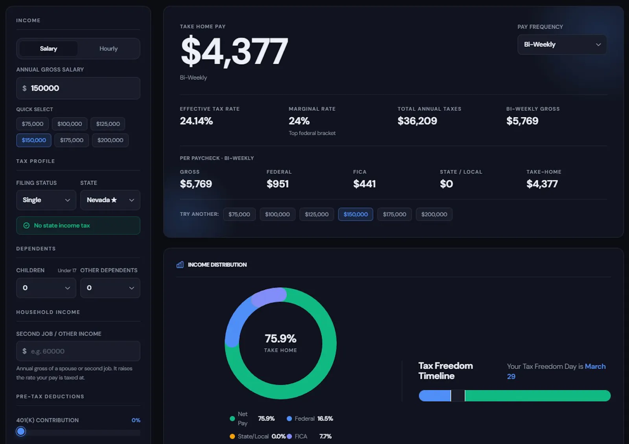Try another salary of $175,000

(395, 215)
